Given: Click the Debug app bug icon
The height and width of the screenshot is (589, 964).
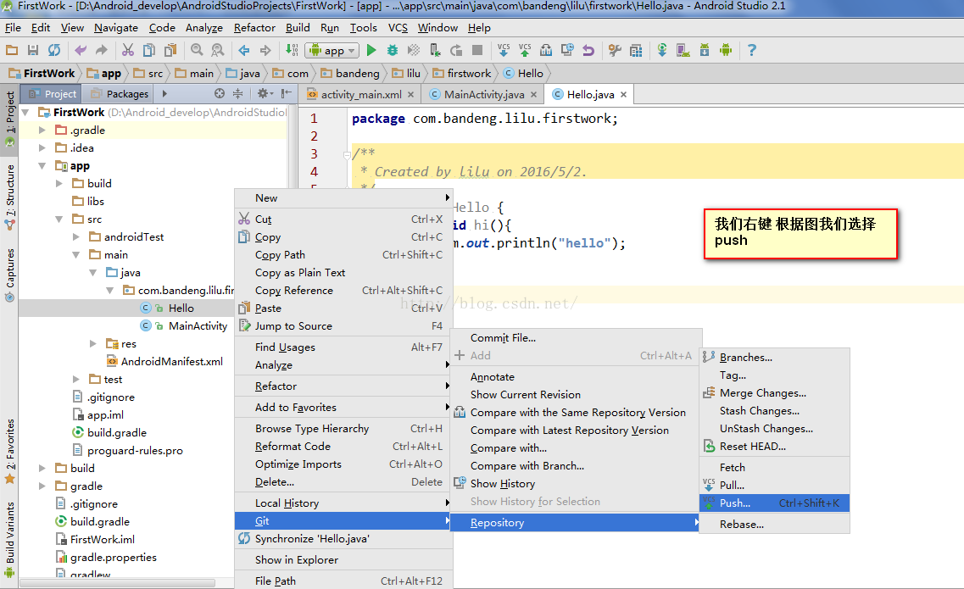Looking at the screenshot, I should click(x=393, y=51).
